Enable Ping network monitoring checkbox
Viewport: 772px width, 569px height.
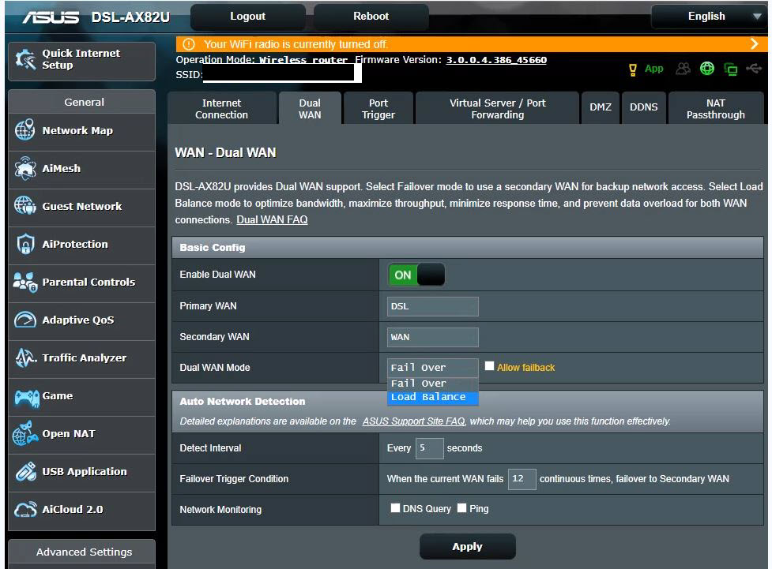(461, 507)
